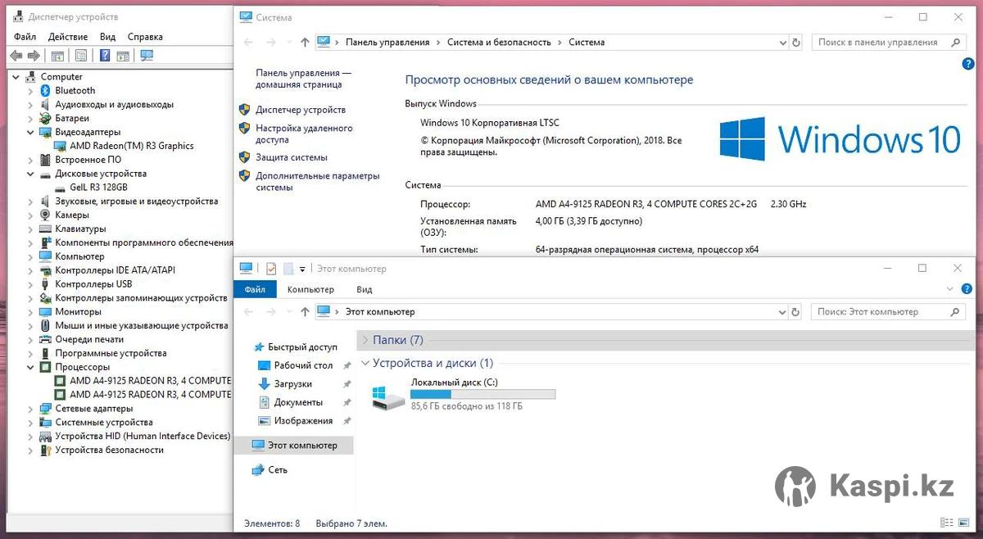
Task: Select the Локальный диск (C:) drive icon
Action: (x=387, y=397)
